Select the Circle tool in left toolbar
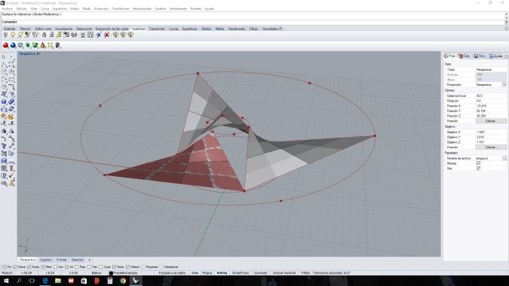The width and height of the screenshot is (509, 286). 5,72
